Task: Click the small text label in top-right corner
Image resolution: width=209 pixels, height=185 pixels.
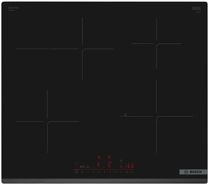Action: click(x=196, y=9)
